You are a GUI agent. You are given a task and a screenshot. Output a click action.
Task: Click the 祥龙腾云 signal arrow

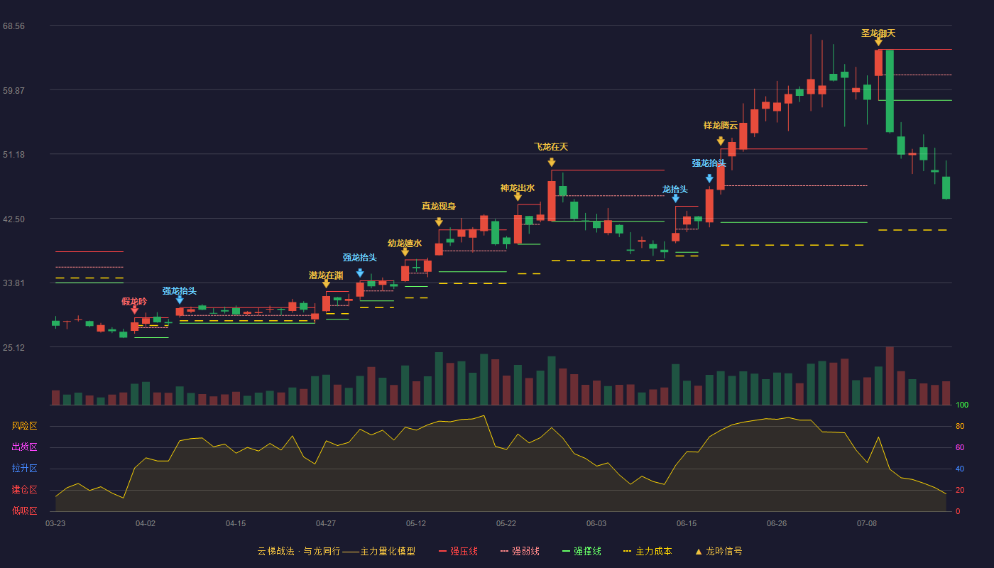721,141
